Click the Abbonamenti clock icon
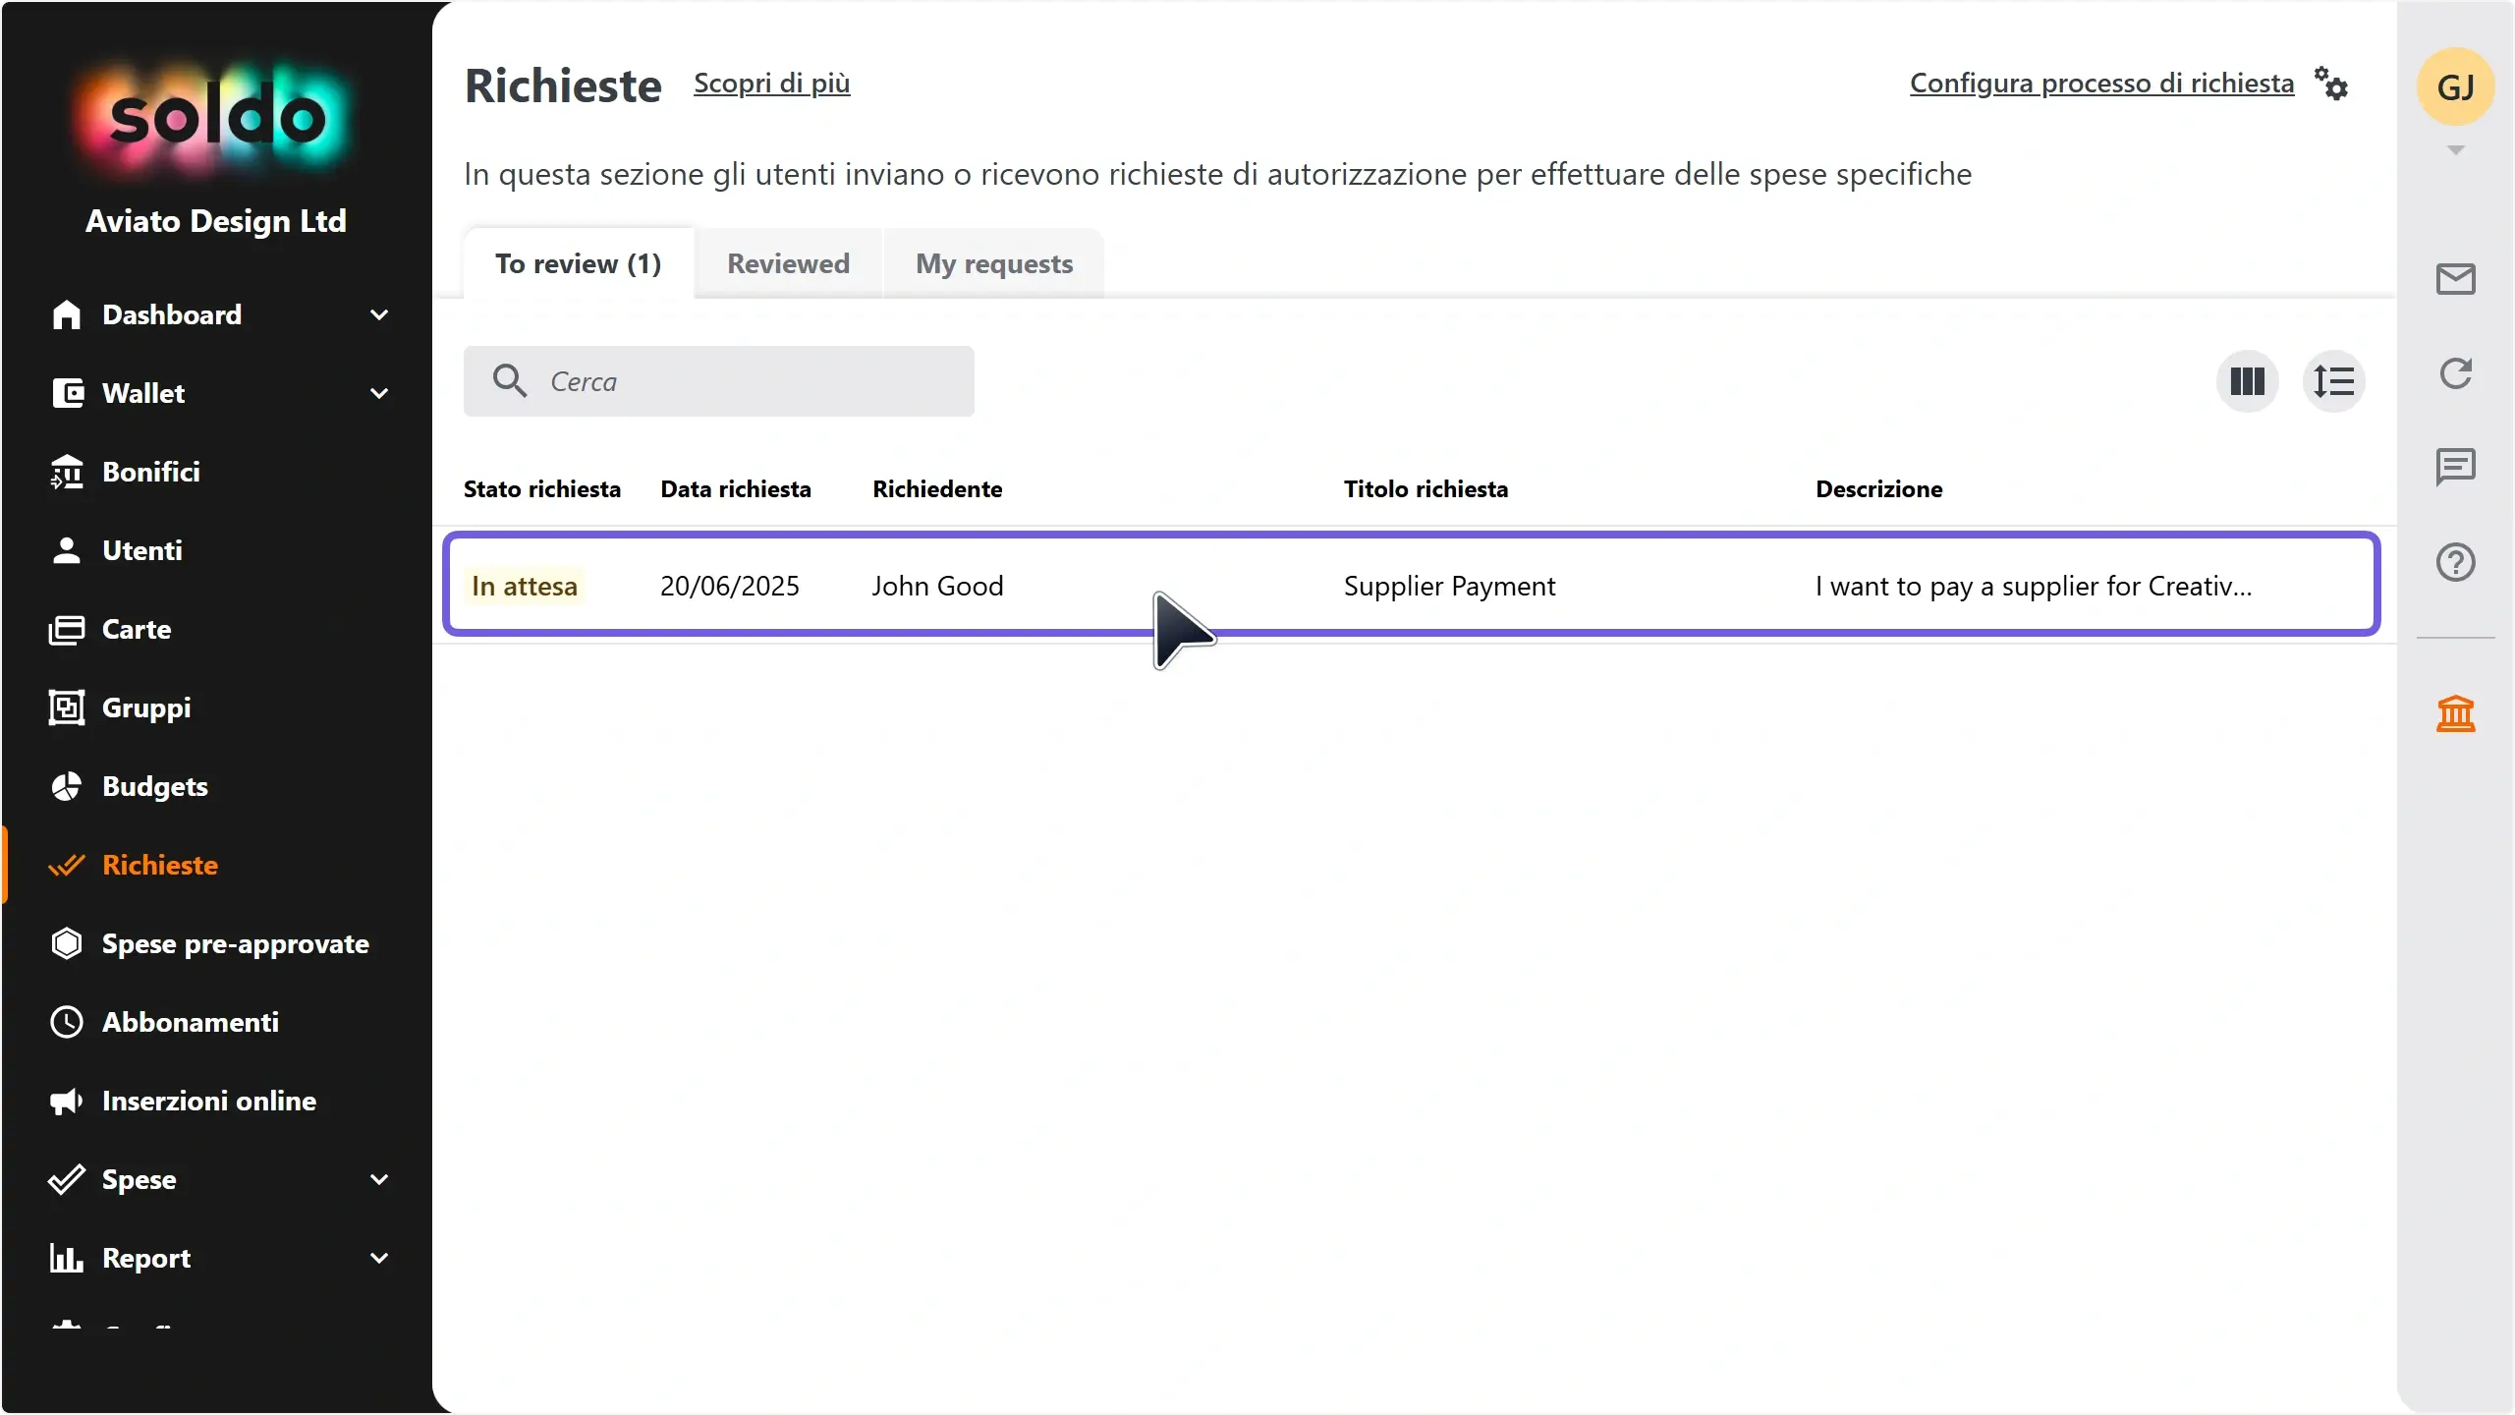 click(66, 1022)
